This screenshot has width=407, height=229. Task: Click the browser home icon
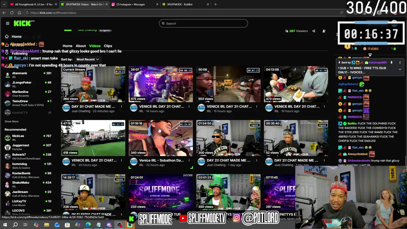[x=19, y=13]
